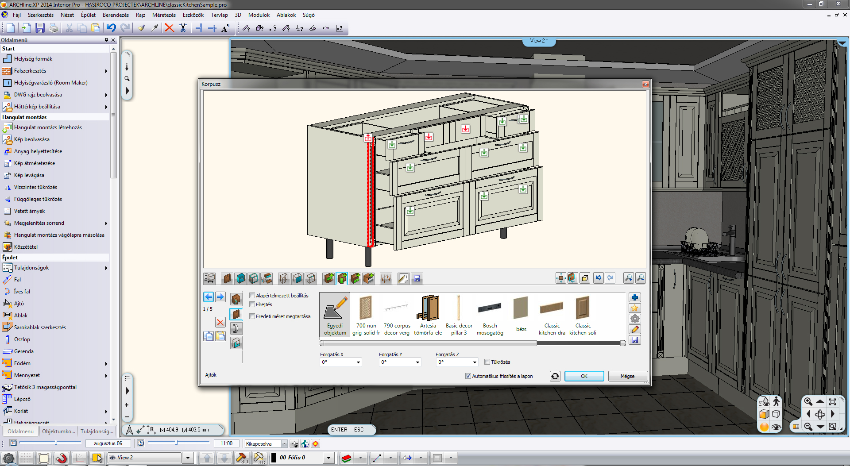The image size is (850, 466).
Task: Click the yellow star favorites icon
Action: [x=635, y=308]
